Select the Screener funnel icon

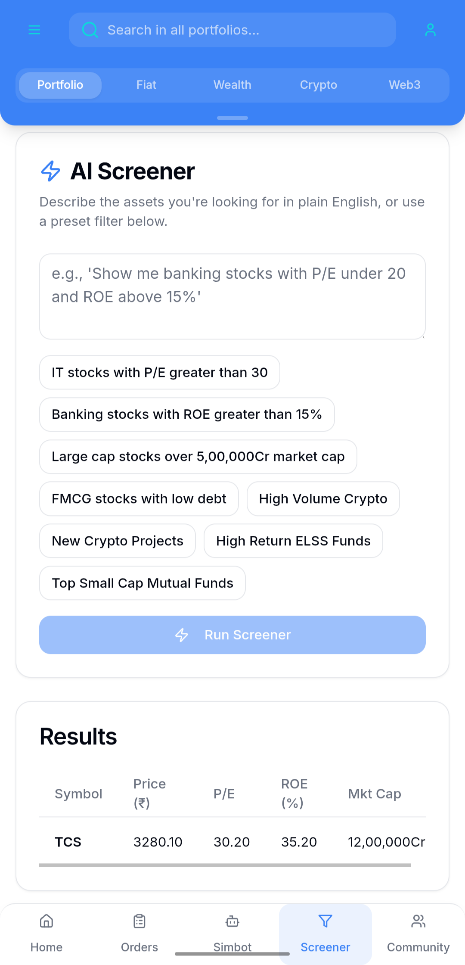[325, 921]
